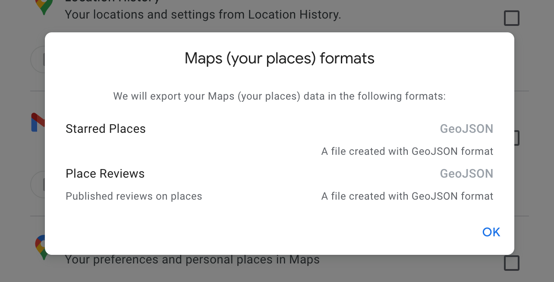554x282 pixels.
Task: Select the GeoJSON format for Place Reviews
Action: pos(466,174)
